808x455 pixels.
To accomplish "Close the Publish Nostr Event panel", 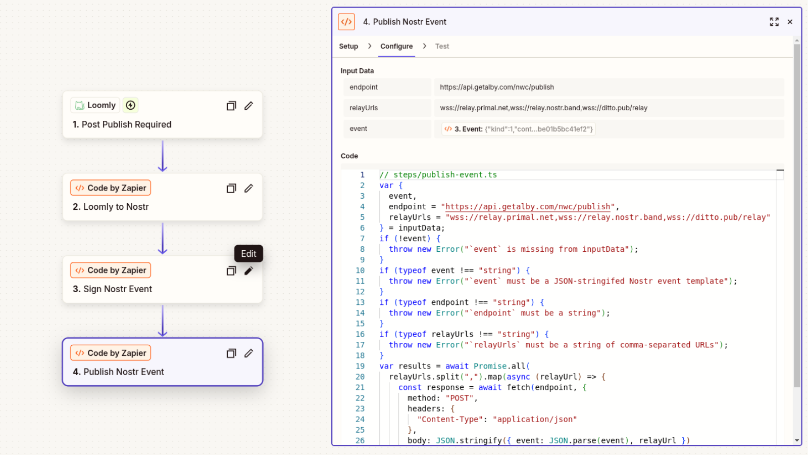I will pyautogui.click(x=790, y=22).
